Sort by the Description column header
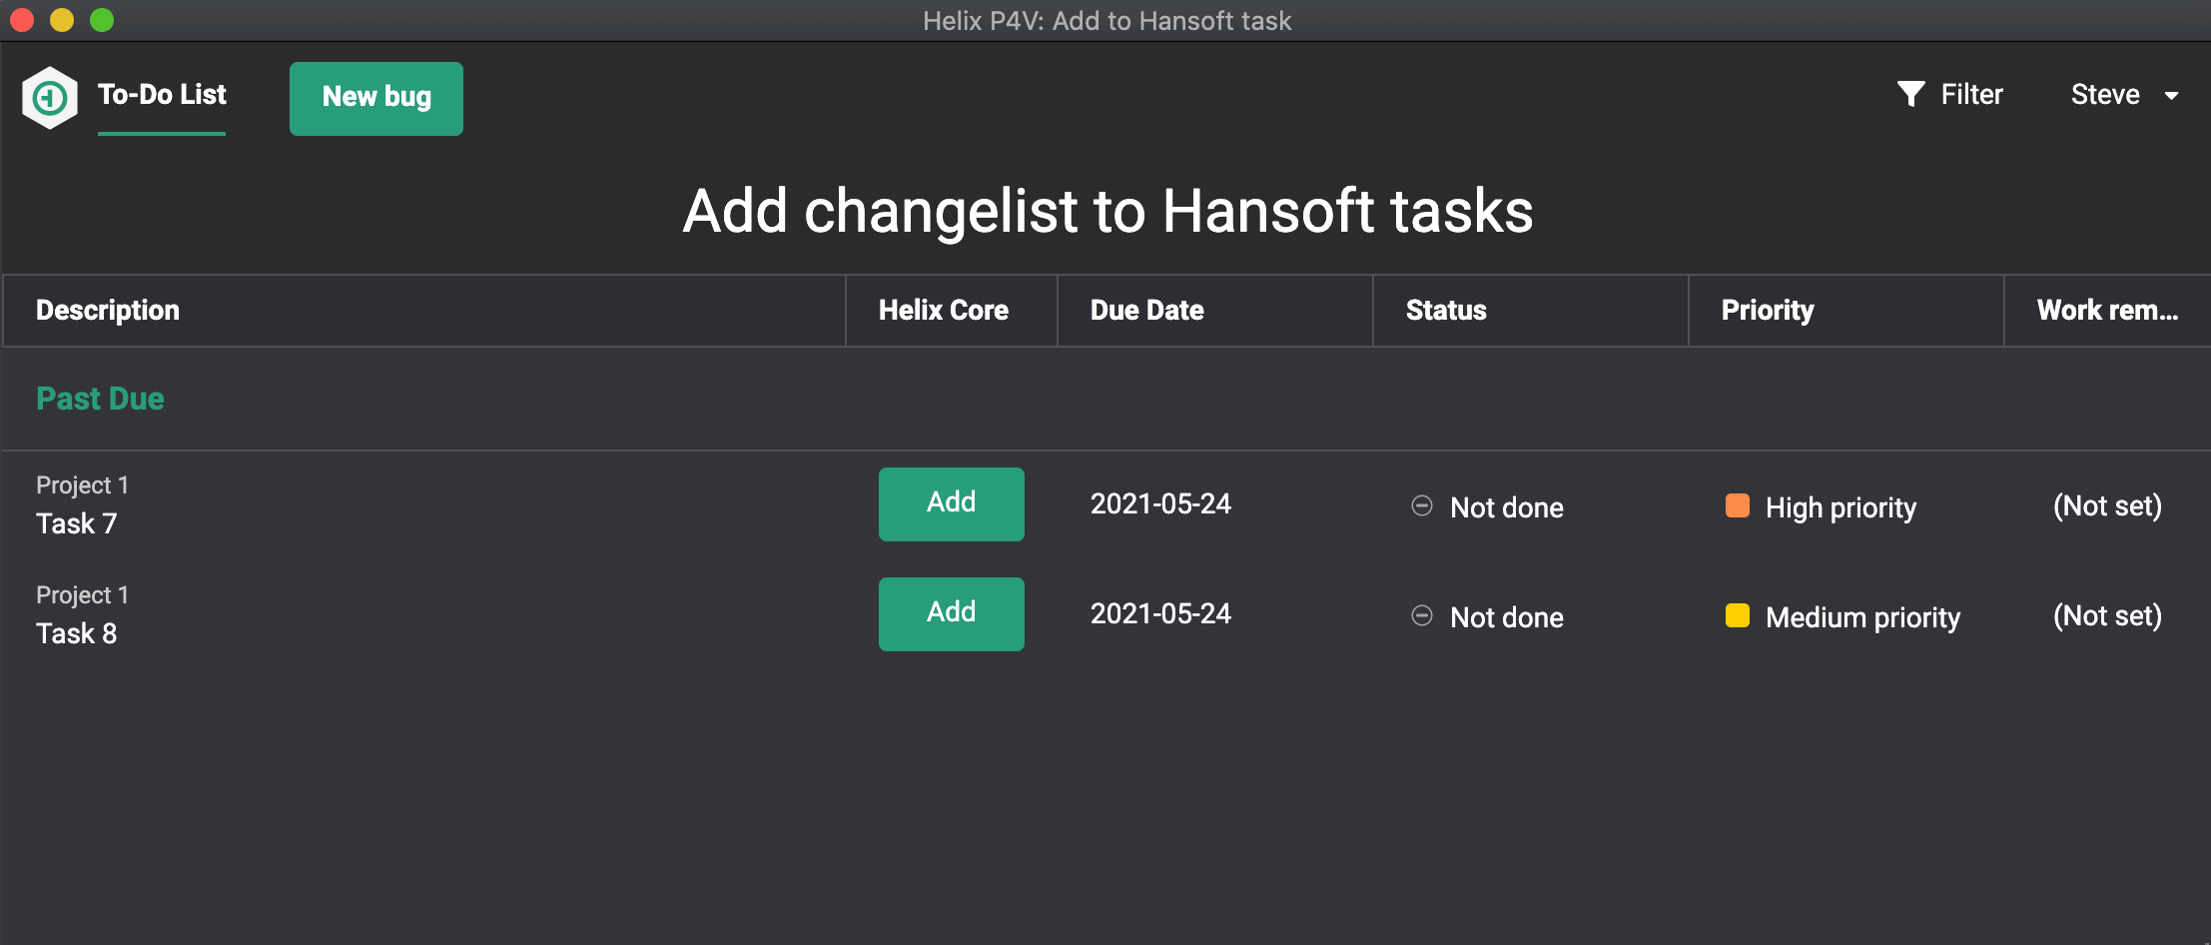Image resolution: width=2211 pixels, height=945 pixels. (x=108, y=311)
